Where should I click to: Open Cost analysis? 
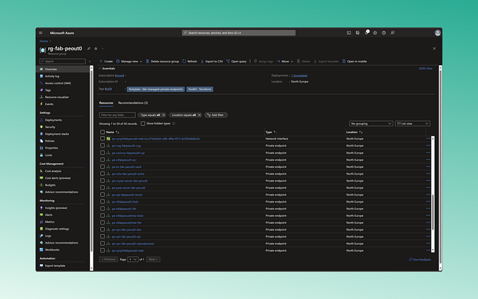tap(53, 171)
